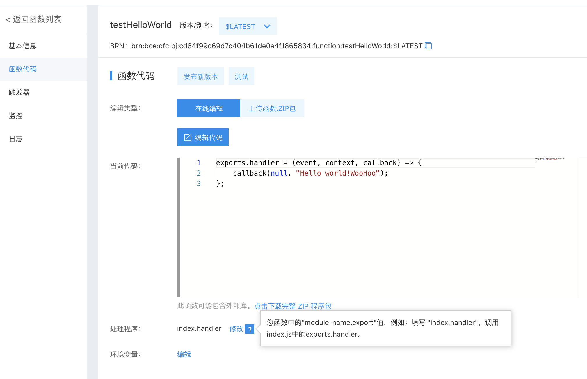The height and width of the screenshot is (379, 587).
Task: Click the testHelloWorld function title
Action: click(141, 25)
